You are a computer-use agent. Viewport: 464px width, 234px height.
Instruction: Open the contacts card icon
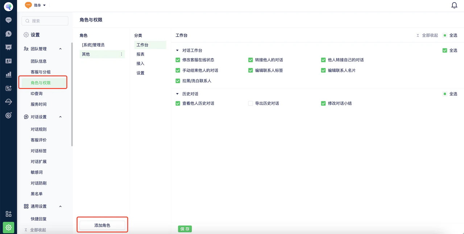tap(8, 61)
